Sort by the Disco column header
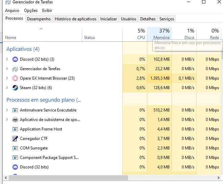Screen dimensions: 223x184 [184, 34]
